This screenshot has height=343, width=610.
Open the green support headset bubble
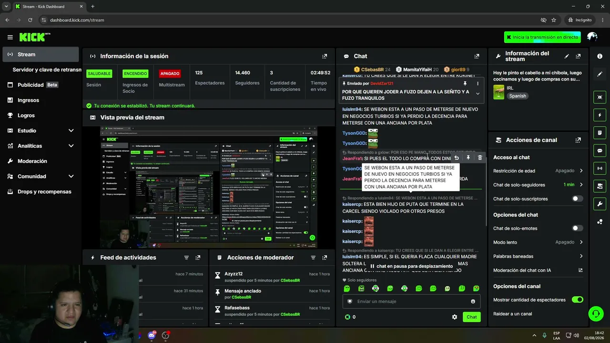[x=596, y=313]
